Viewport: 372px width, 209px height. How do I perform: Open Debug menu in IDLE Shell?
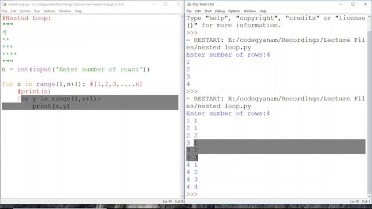coord(220,11)
